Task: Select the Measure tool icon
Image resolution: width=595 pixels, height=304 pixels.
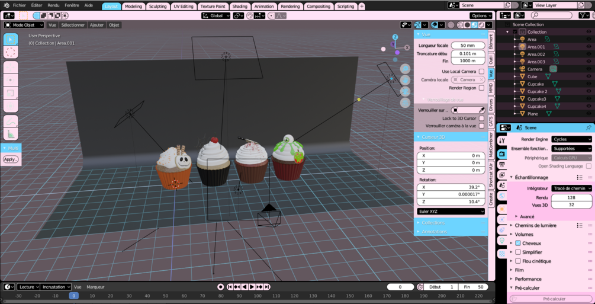Action: [11, 134]
